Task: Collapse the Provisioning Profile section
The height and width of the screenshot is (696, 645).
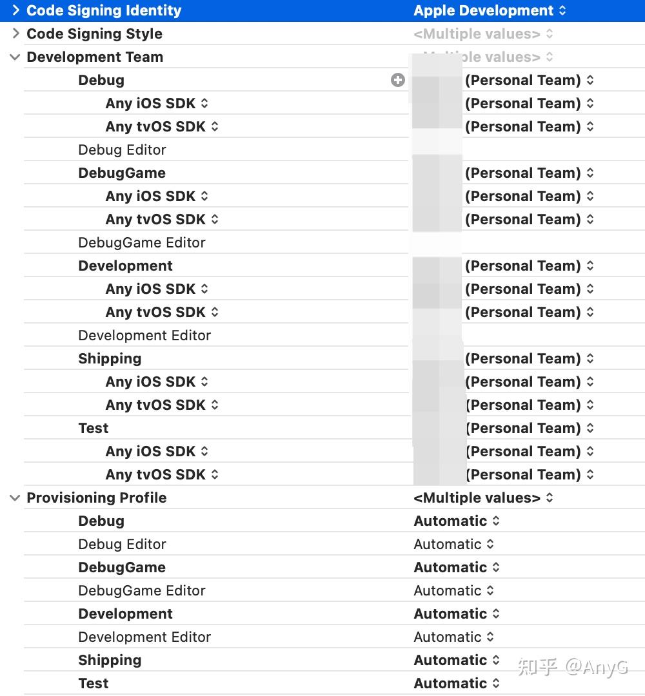Action: click(14, 498)
